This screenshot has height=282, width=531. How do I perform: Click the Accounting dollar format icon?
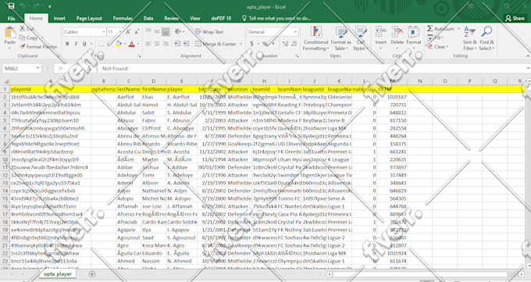pyautogui.click(x=252, y=44)
